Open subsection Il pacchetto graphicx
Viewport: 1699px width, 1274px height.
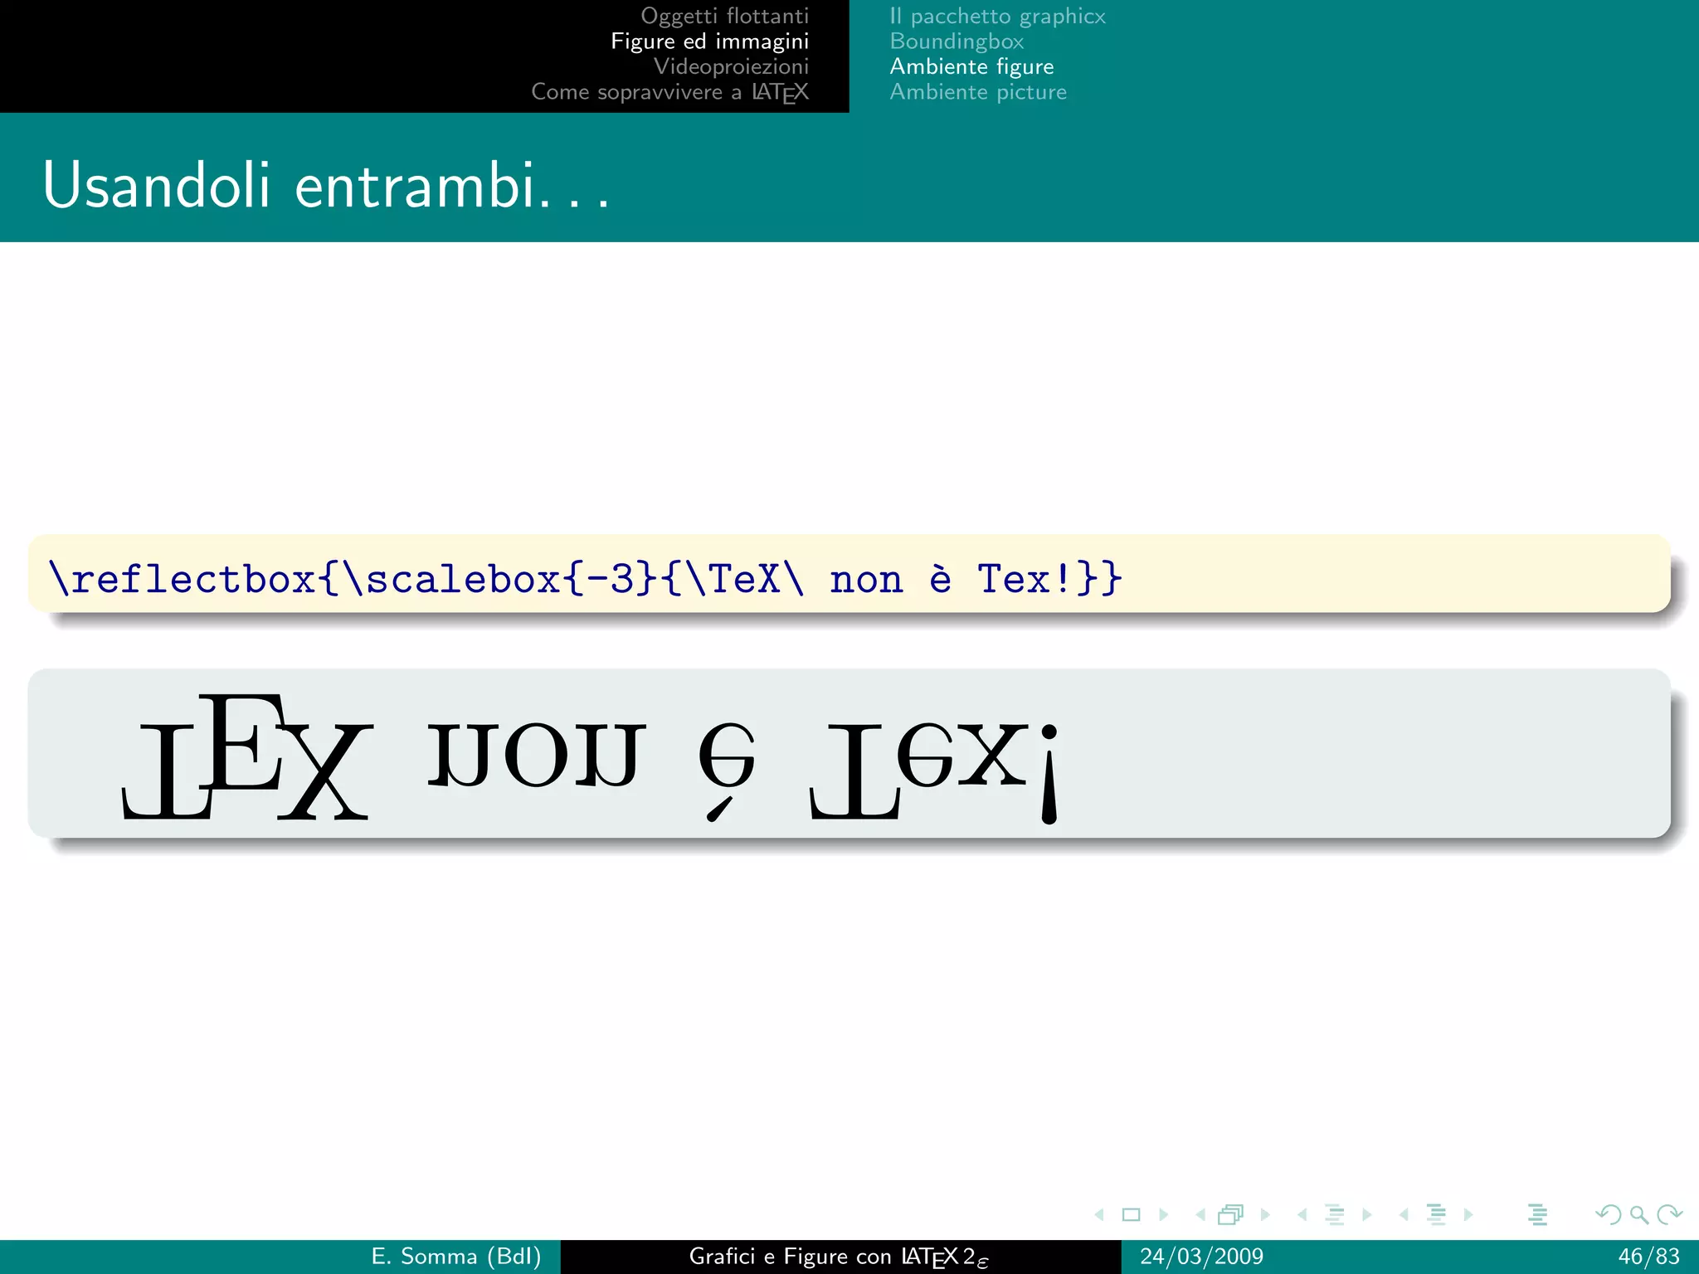[x=997, y=16]
